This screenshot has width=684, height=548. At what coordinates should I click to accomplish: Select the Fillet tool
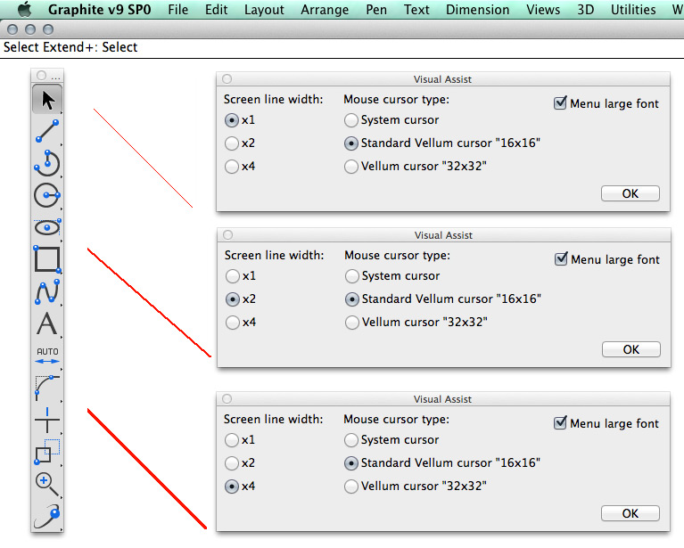(x=47, y=387)
